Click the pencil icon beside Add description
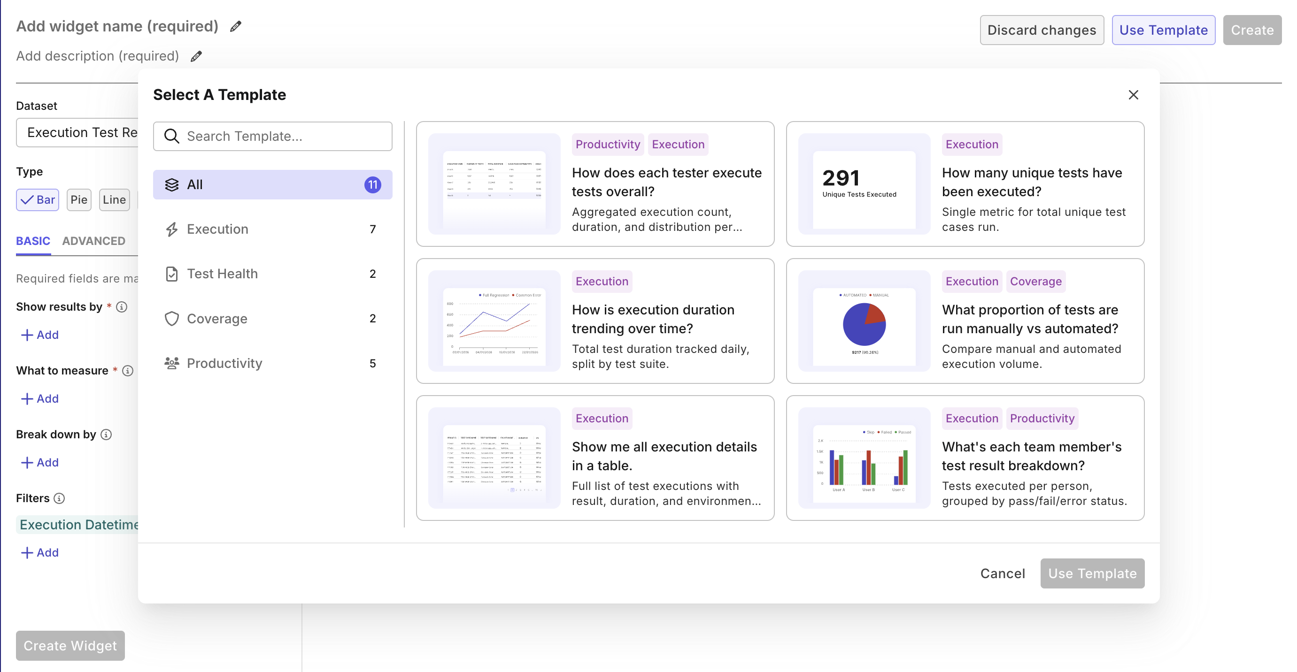 (x=196, y=56)
